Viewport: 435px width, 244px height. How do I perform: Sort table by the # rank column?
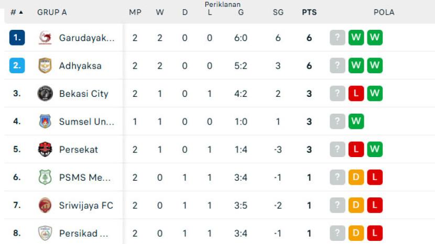click(17, 12)
